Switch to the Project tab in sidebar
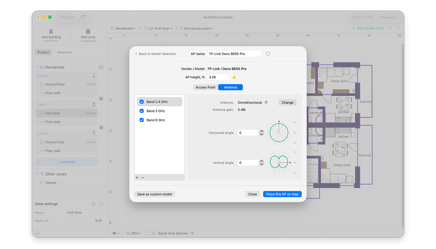 click(43, 52)
